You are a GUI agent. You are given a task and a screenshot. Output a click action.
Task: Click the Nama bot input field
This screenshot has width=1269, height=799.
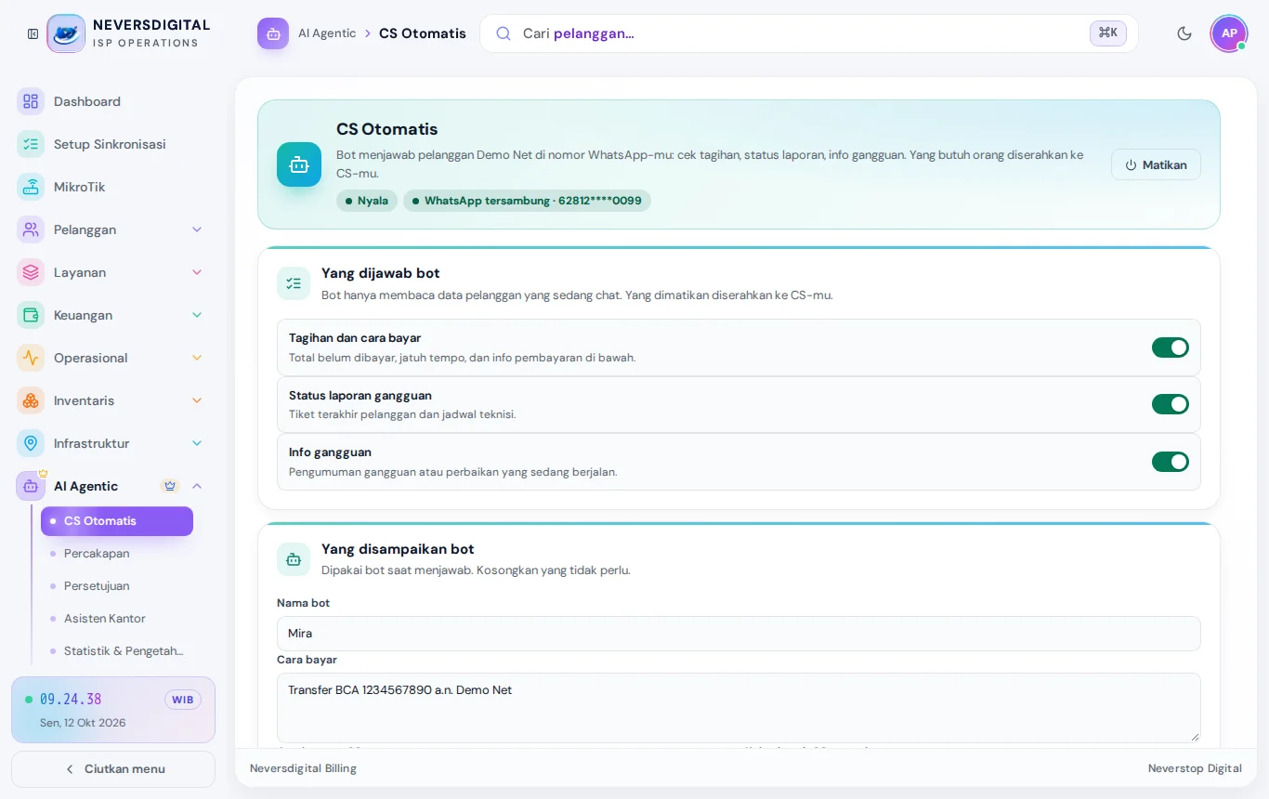point(739,634)
